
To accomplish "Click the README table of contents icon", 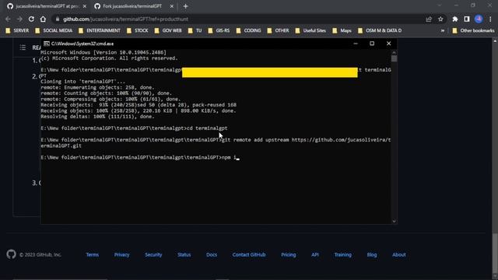I will click(x=23, y=47).
